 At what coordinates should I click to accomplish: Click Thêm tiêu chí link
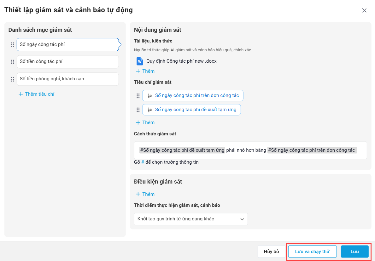click(x=37, y=94)
